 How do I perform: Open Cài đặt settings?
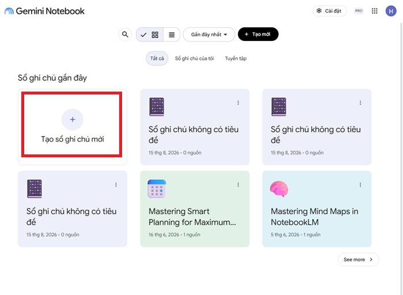[x=329, y=11]
